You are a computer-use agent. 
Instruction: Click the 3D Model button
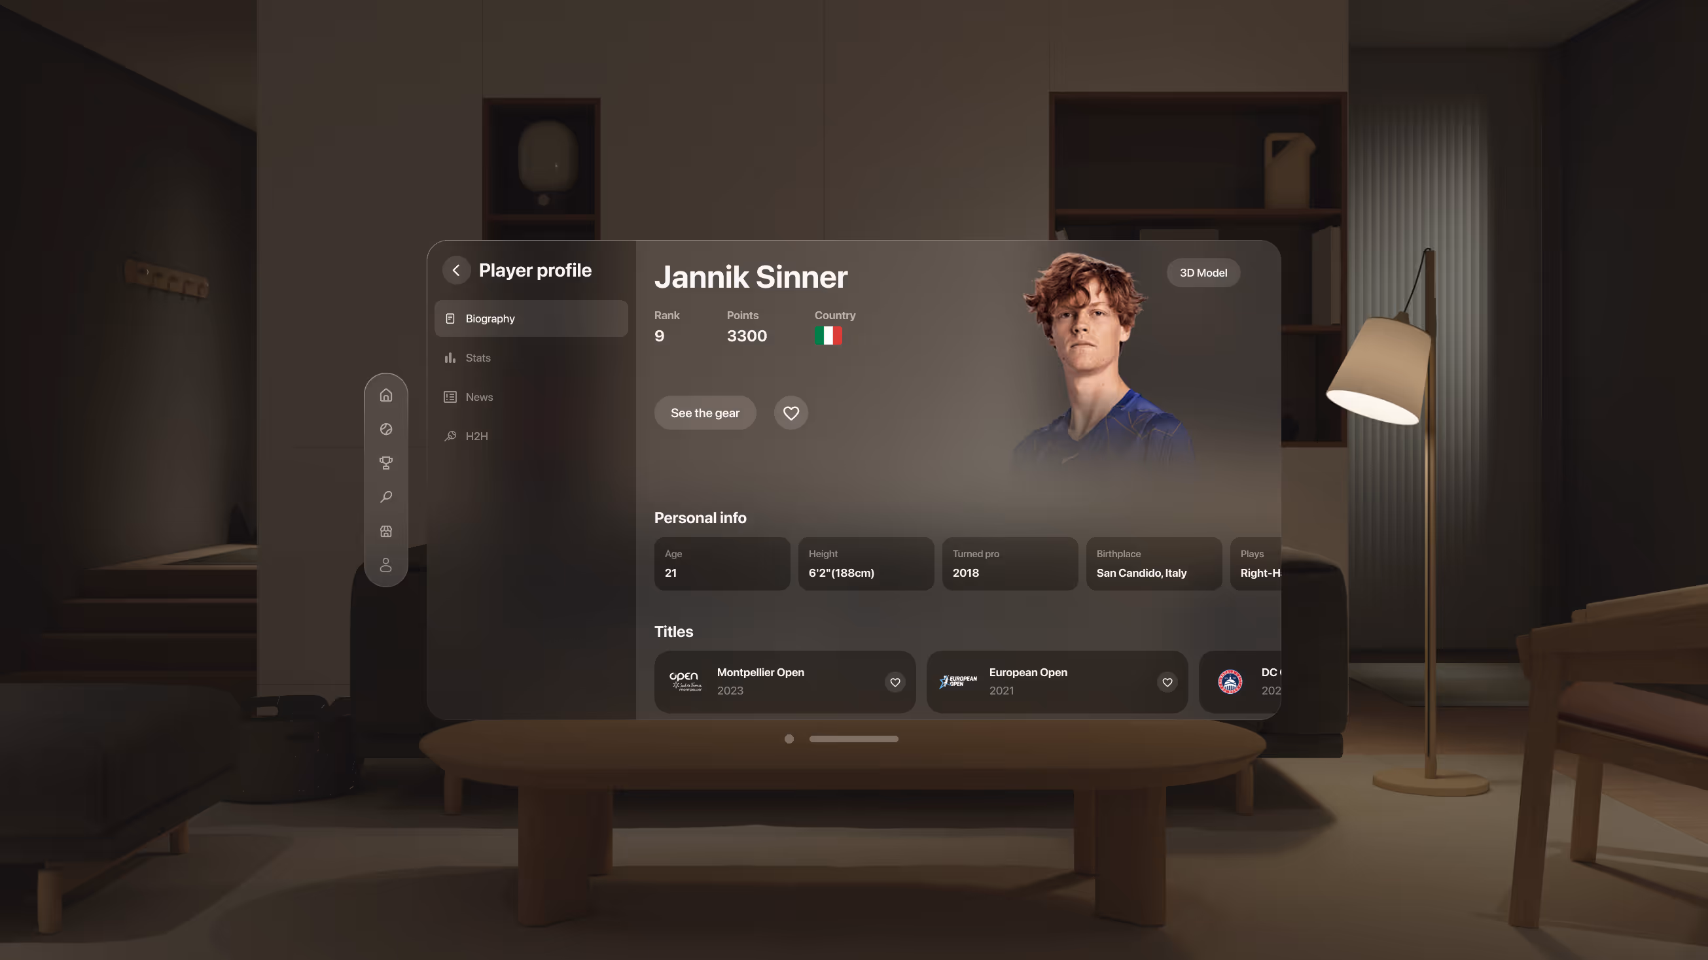pyautogui.click(x=1203, y=273)
